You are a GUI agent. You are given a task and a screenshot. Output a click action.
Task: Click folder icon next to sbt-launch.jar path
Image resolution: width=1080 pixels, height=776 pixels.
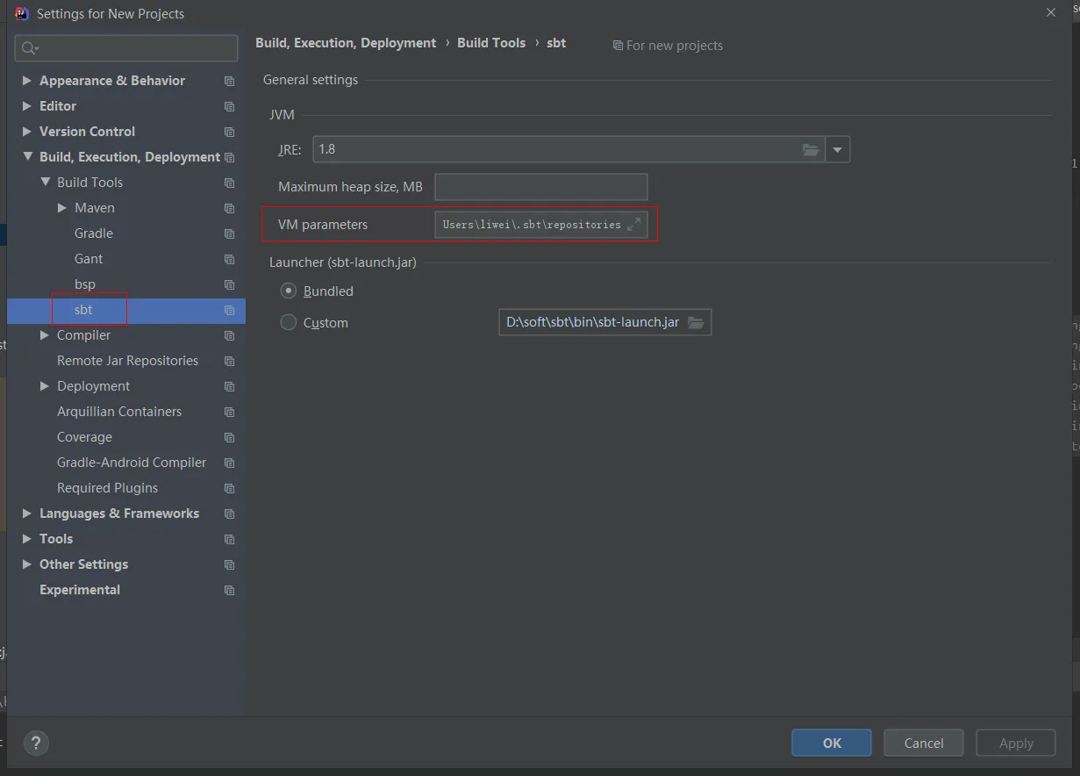tap(696, 323)
